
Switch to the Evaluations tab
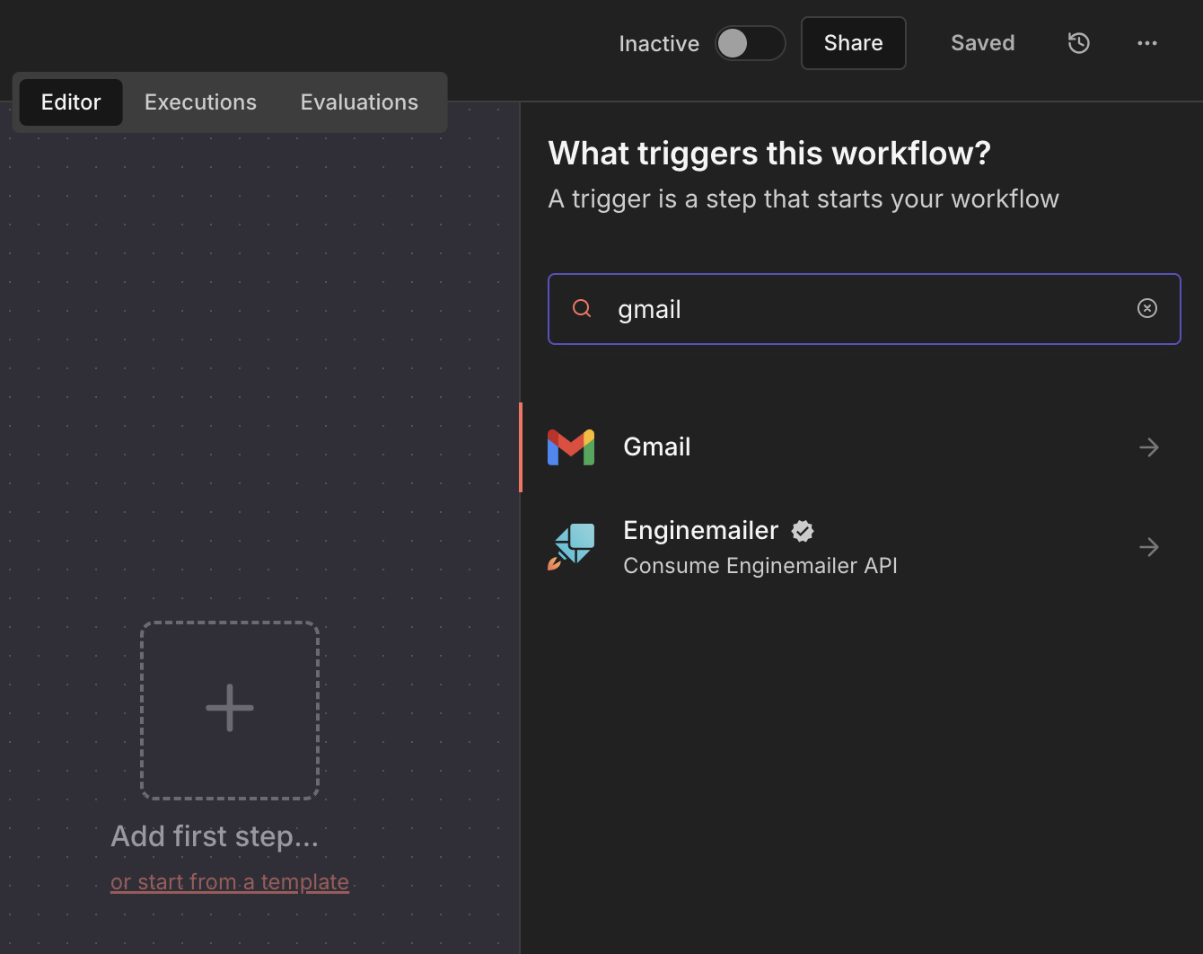click(359, 102)
